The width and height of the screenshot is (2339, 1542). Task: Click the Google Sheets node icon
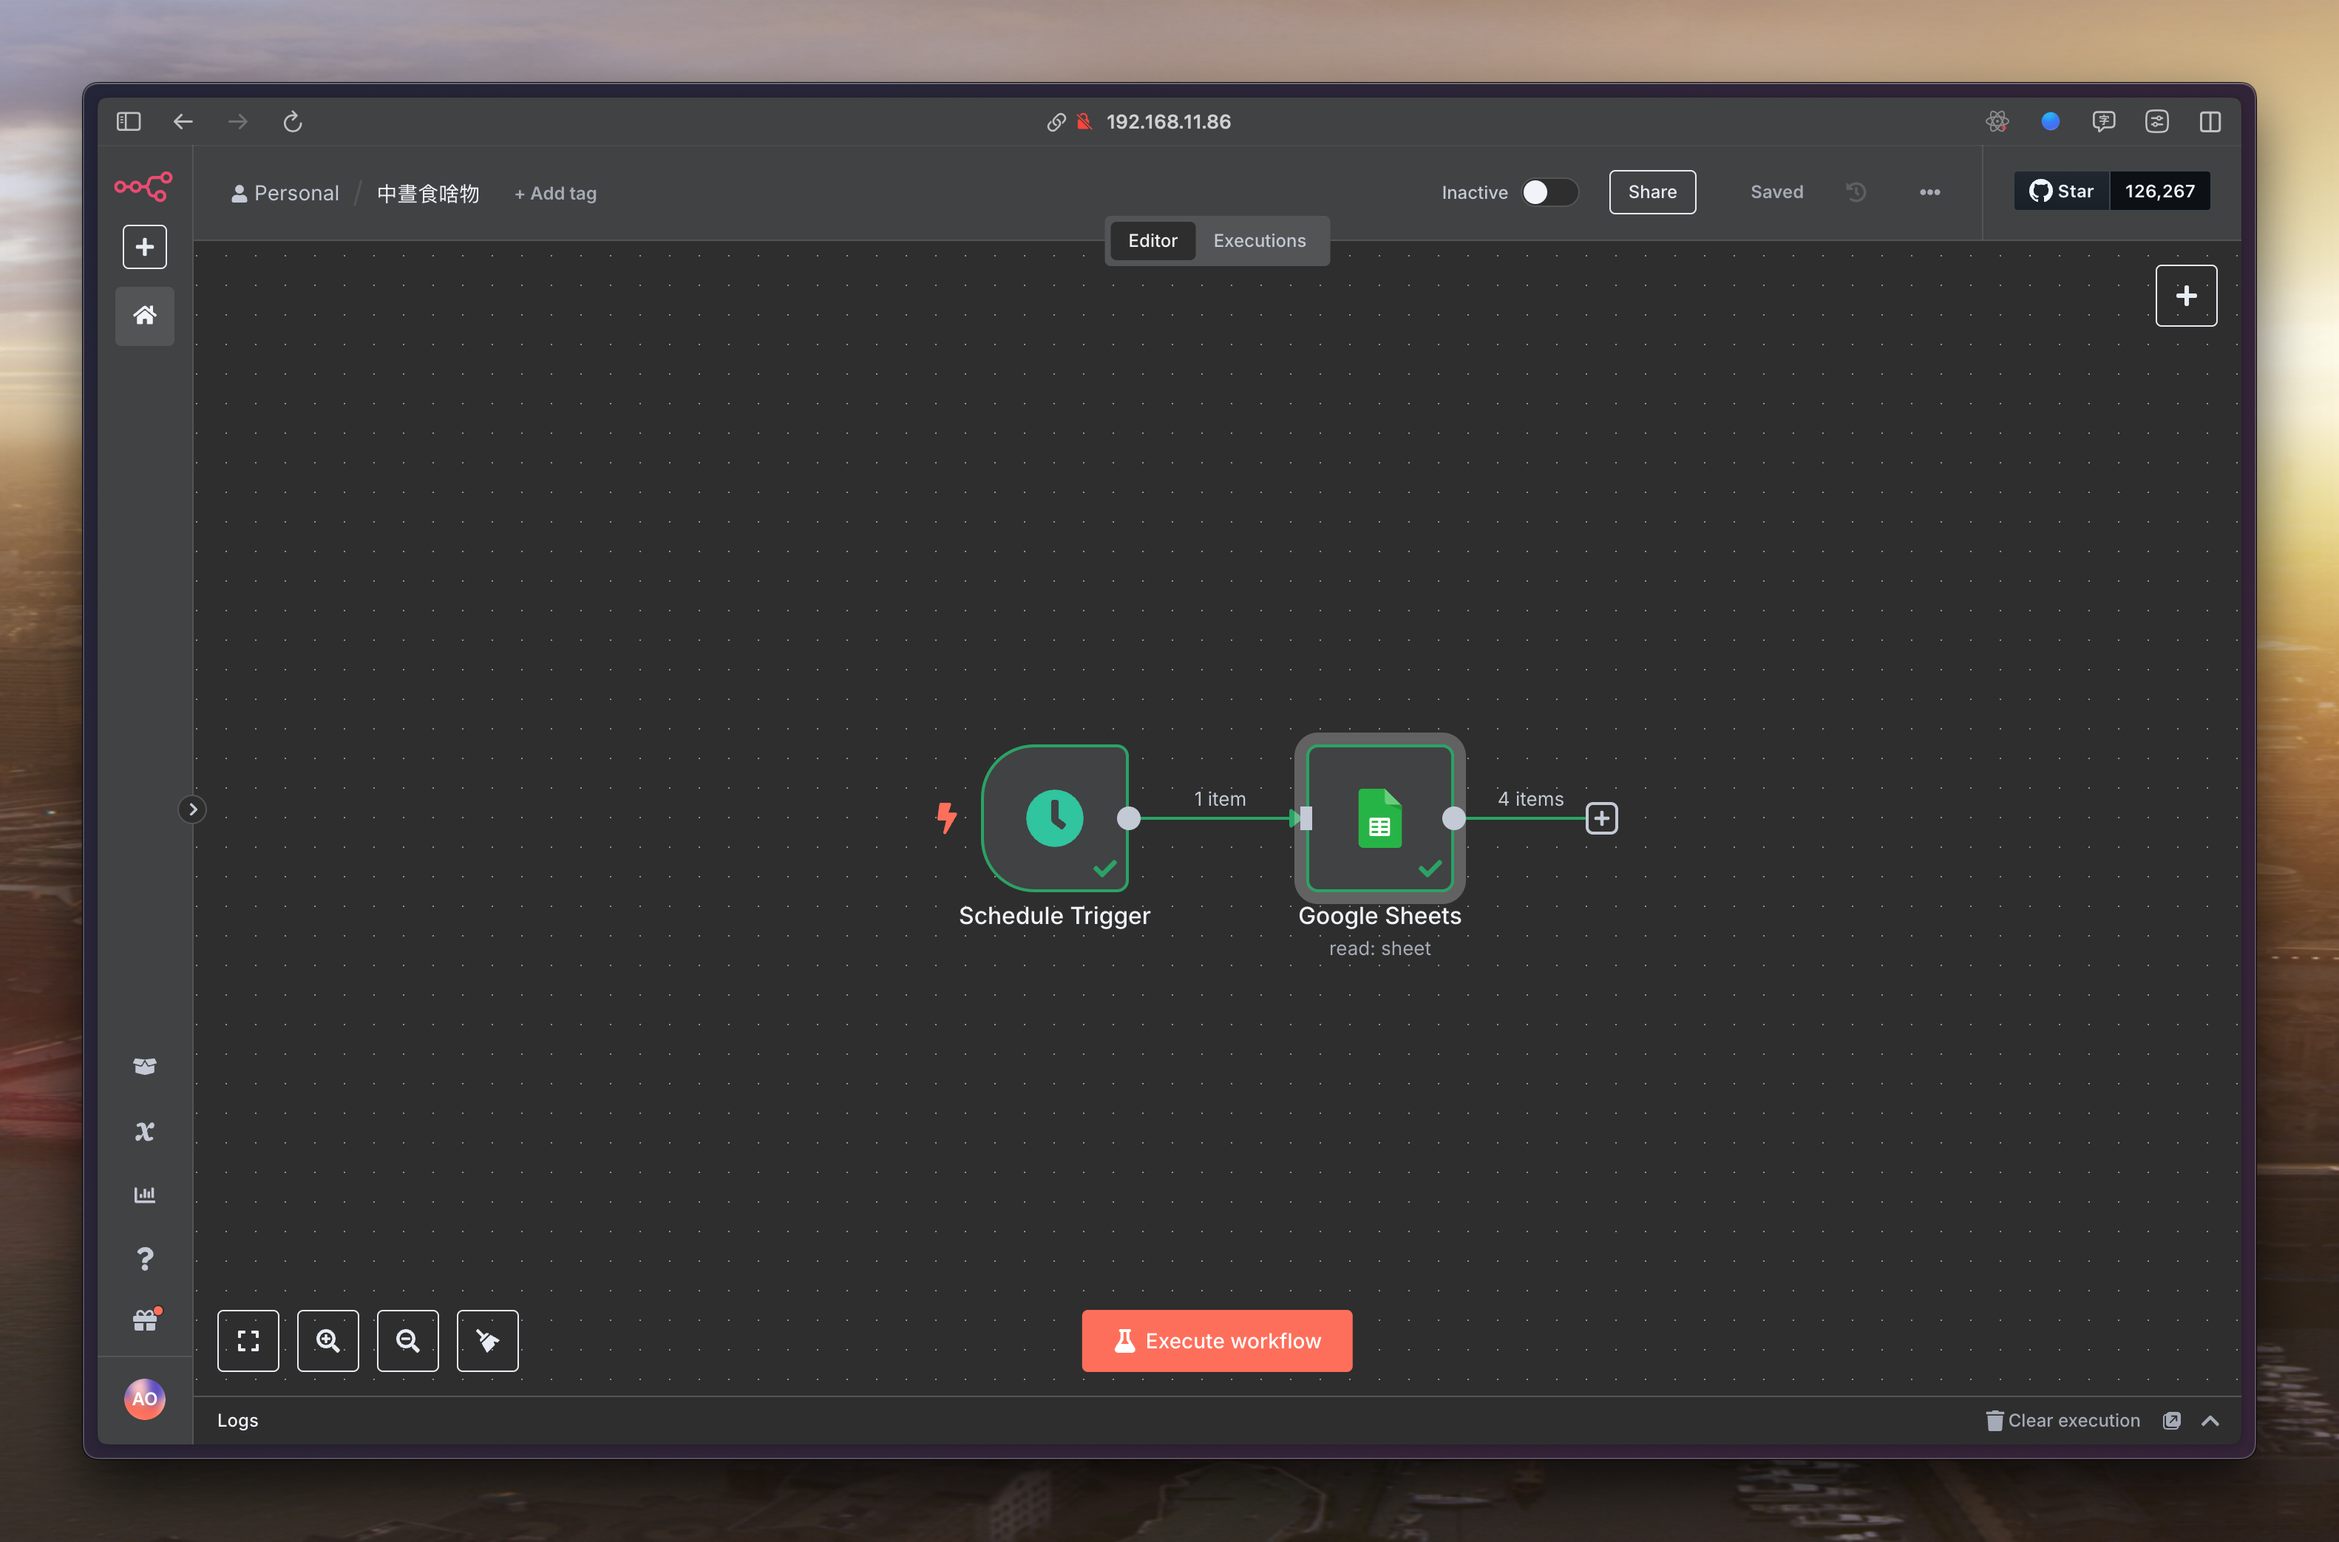coord(1379,818)
